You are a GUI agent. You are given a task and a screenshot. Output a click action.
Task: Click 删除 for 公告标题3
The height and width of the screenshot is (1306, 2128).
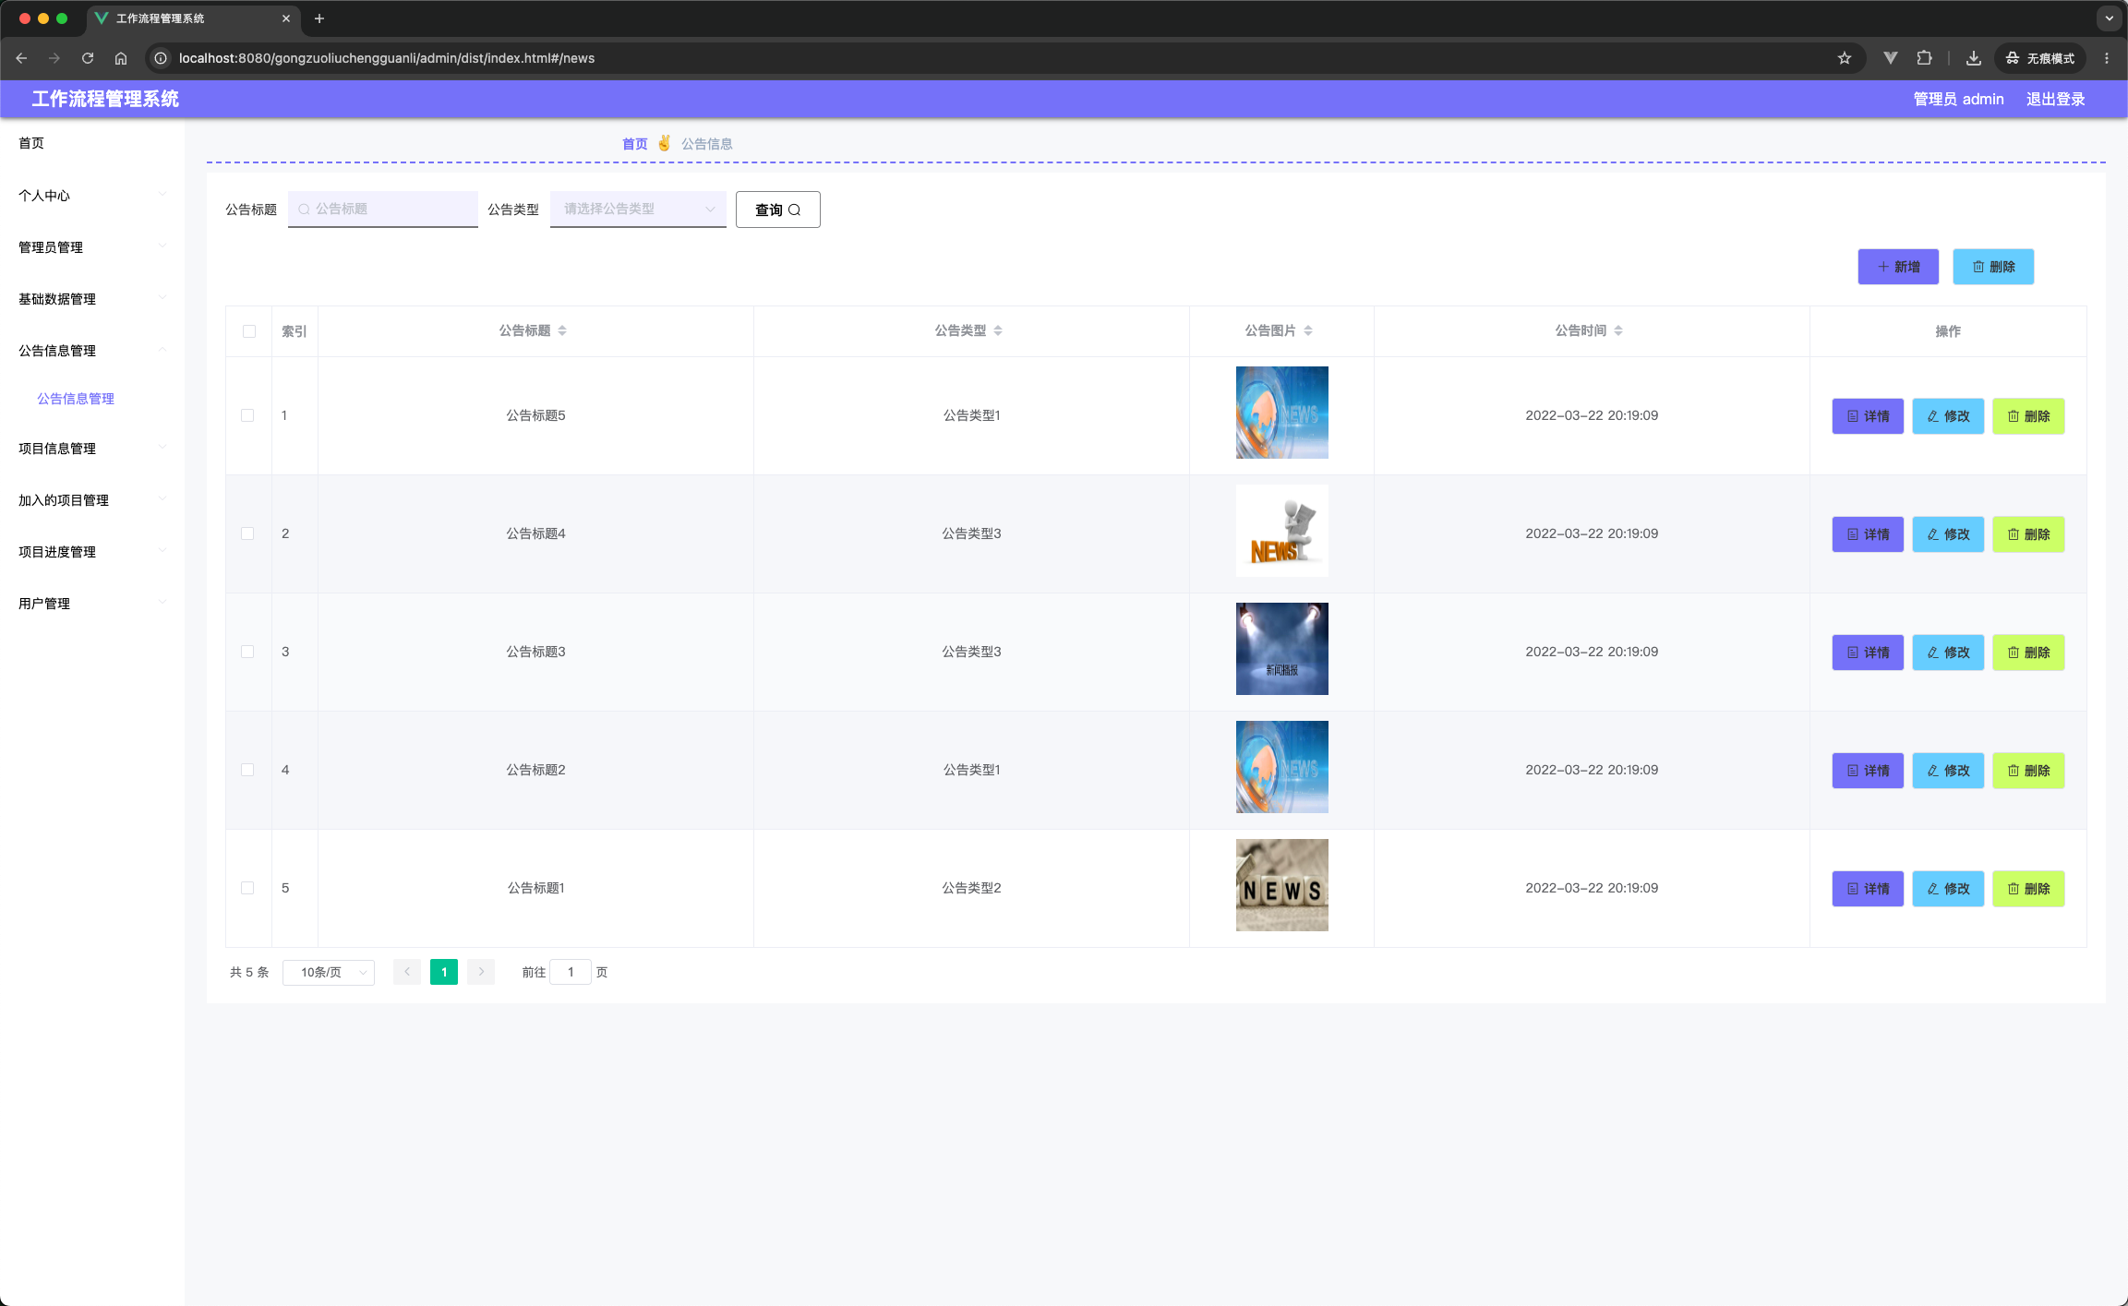click(x=2028, y=653)
